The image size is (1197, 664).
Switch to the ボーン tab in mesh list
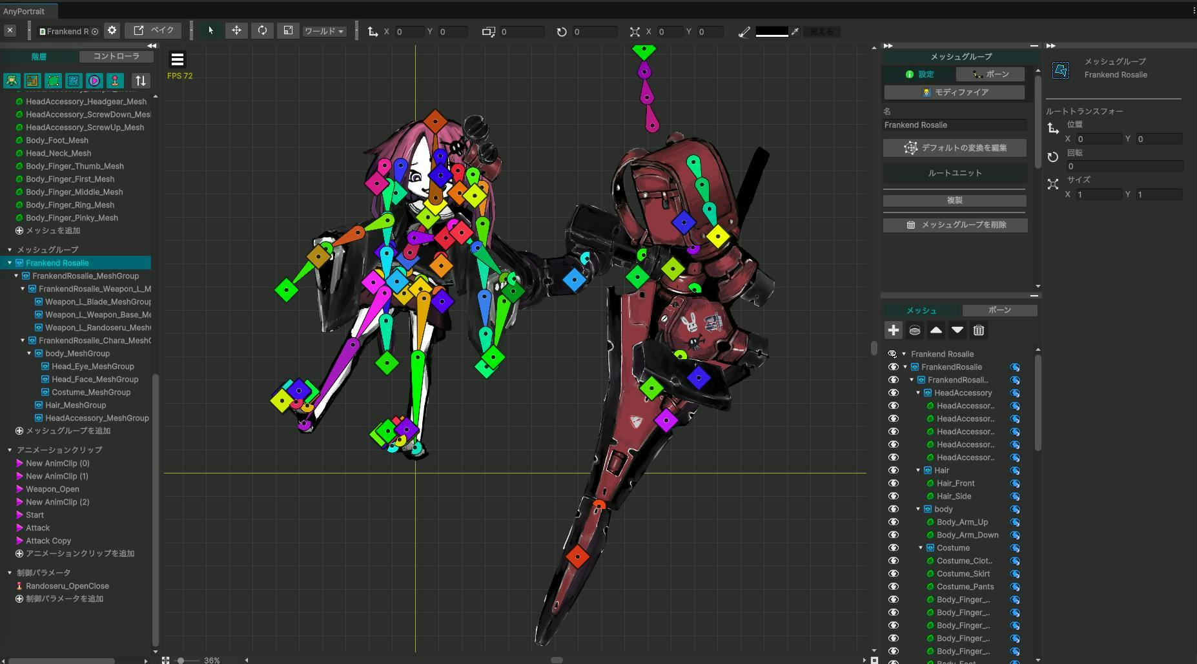[x=999, y=311]
